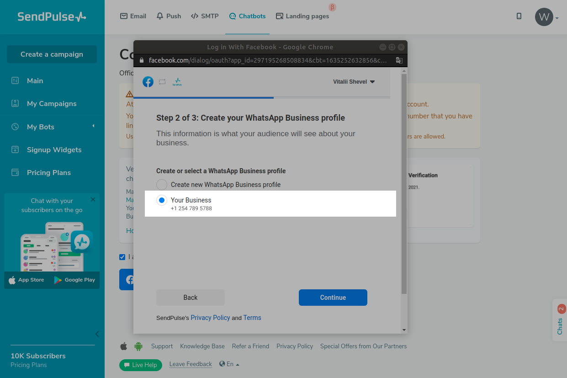This screenshot has width=567, height=378.
Task: Open the Terms link in dialog
Action: click(252, 318)
